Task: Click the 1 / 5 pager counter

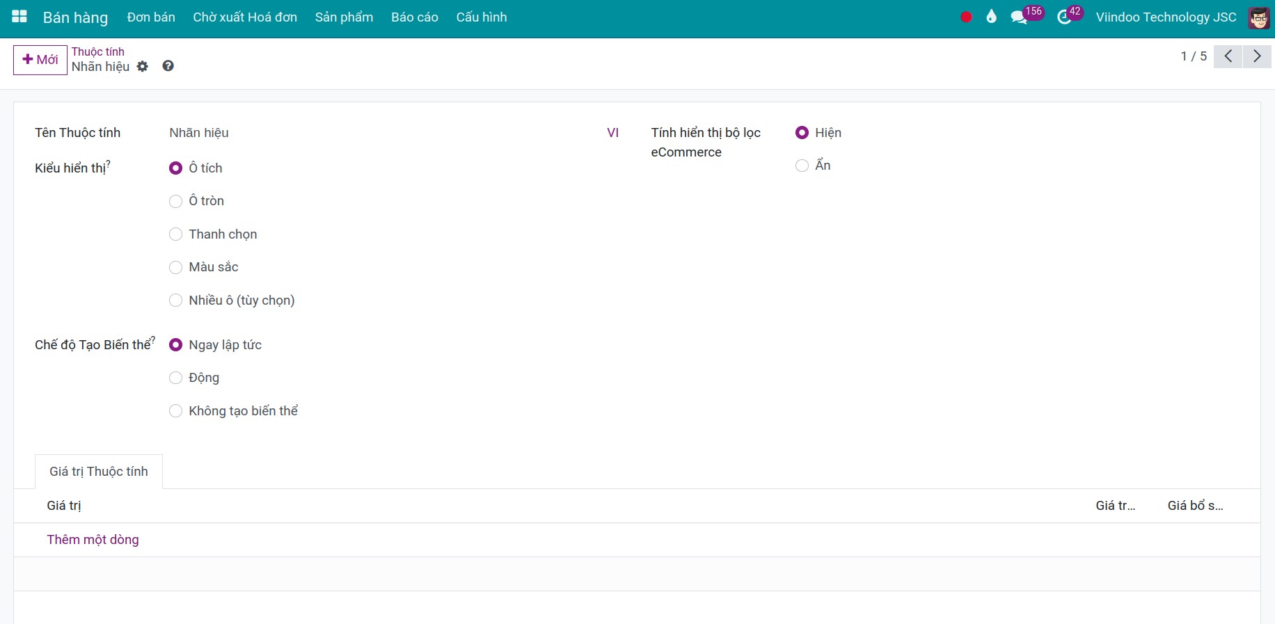Action: pos(1194,56)
